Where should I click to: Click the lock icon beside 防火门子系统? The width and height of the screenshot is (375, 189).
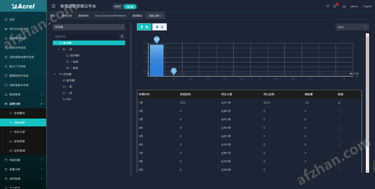pos(6,66)
